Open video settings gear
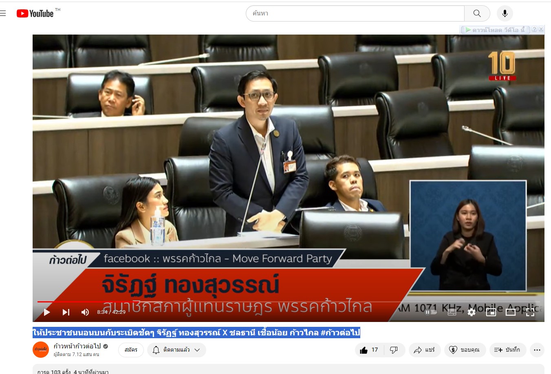Screen dimensions: 551x374 pos(472,312)
